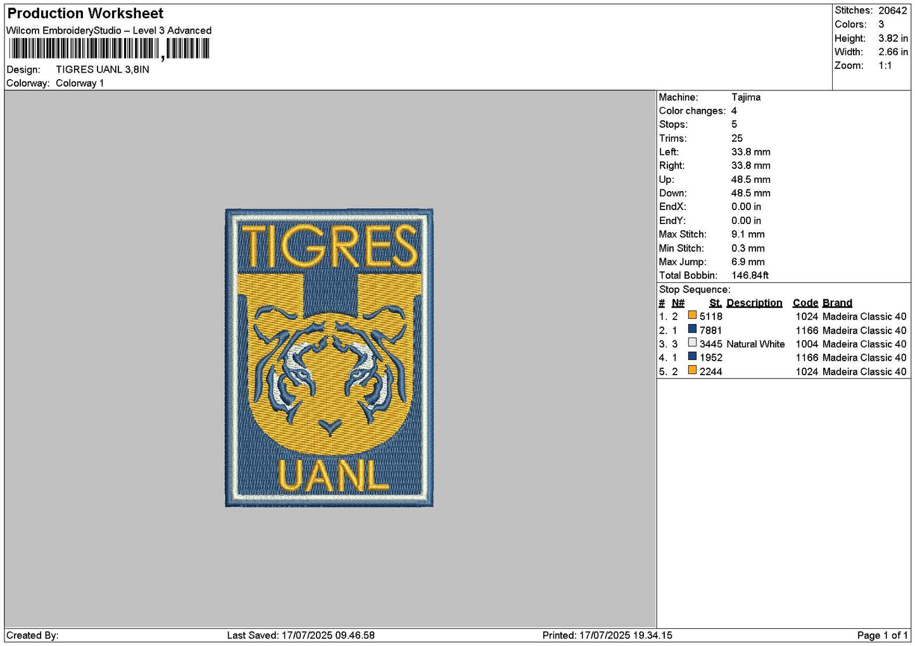The height and width of the screenshot is (646, 915).
Task: Click the blue swatch for thread 1952
Action: tap(692, 357)
